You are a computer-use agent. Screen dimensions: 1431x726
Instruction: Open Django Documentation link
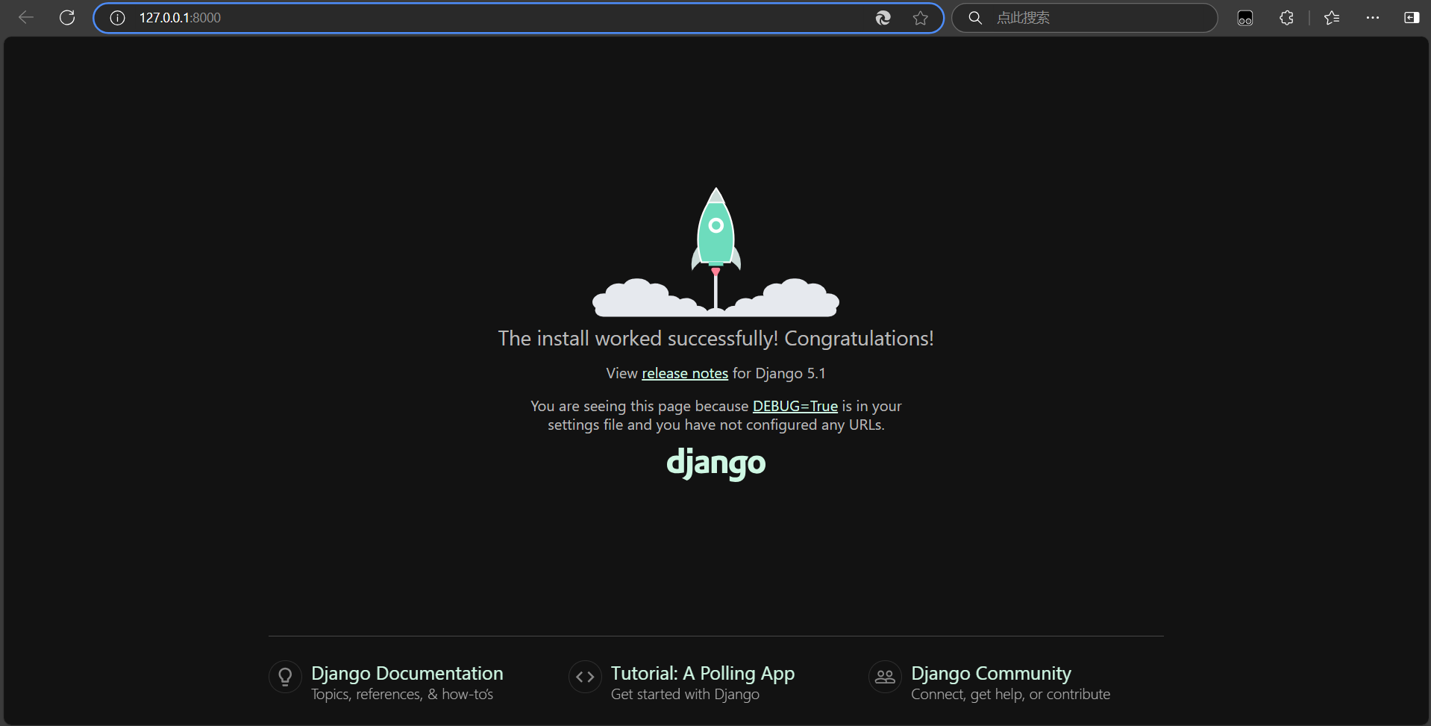click(x=407, y=673)
